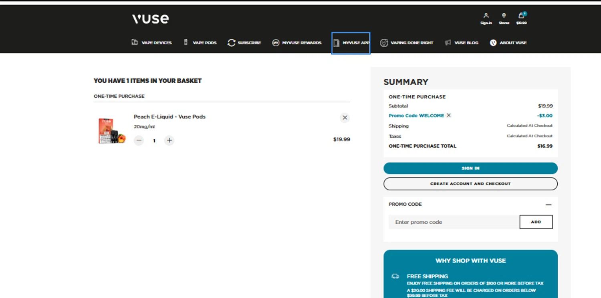Click the Vape Devices icon
The width and height of the screenshot is (601, 298).
click(x=135, y=42)
